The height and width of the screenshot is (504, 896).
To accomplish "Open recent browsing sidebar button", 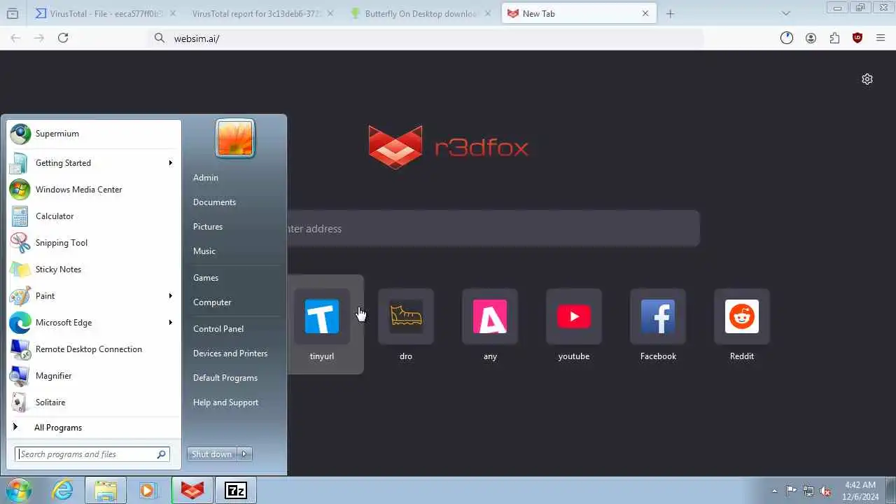I will click(x=13, y=13).
